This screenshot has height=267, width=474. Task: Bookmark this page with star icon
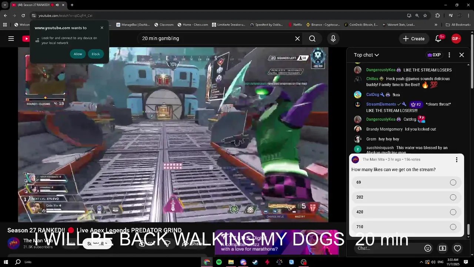[425, 16]
